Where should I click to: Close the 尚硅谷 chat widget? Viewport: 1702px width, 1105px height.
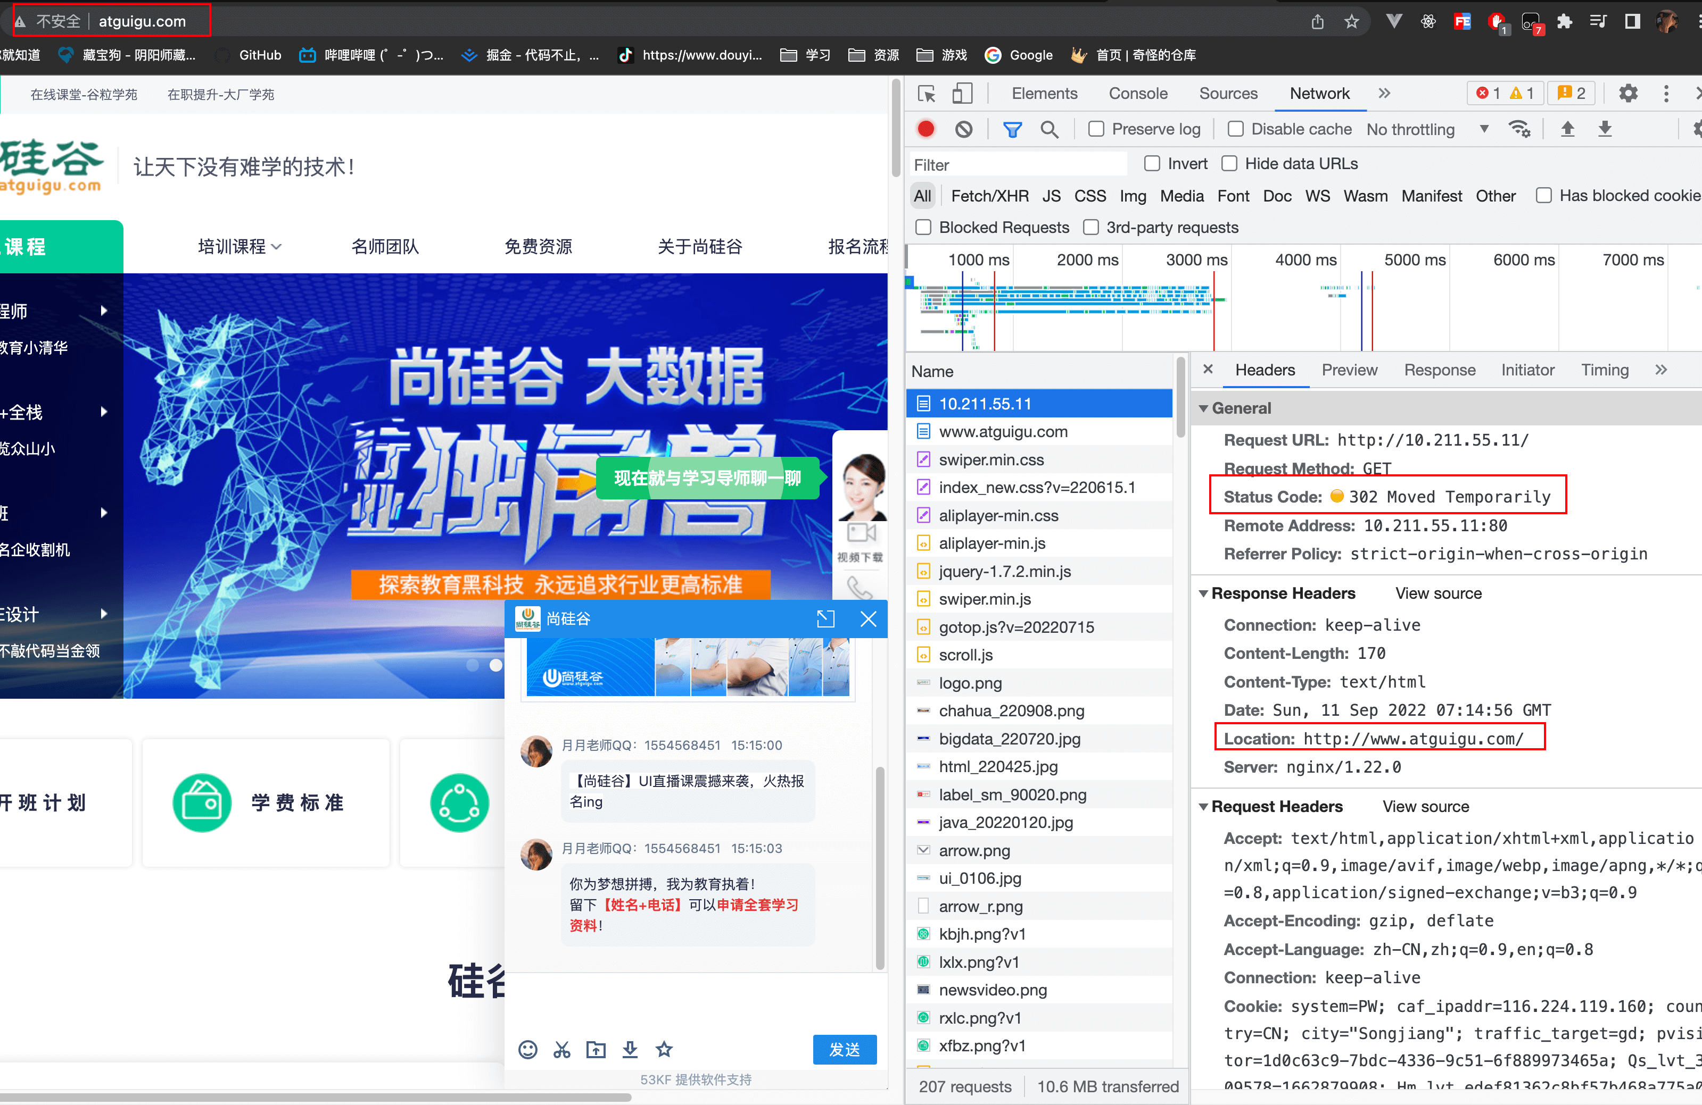(x=868, y=618)
